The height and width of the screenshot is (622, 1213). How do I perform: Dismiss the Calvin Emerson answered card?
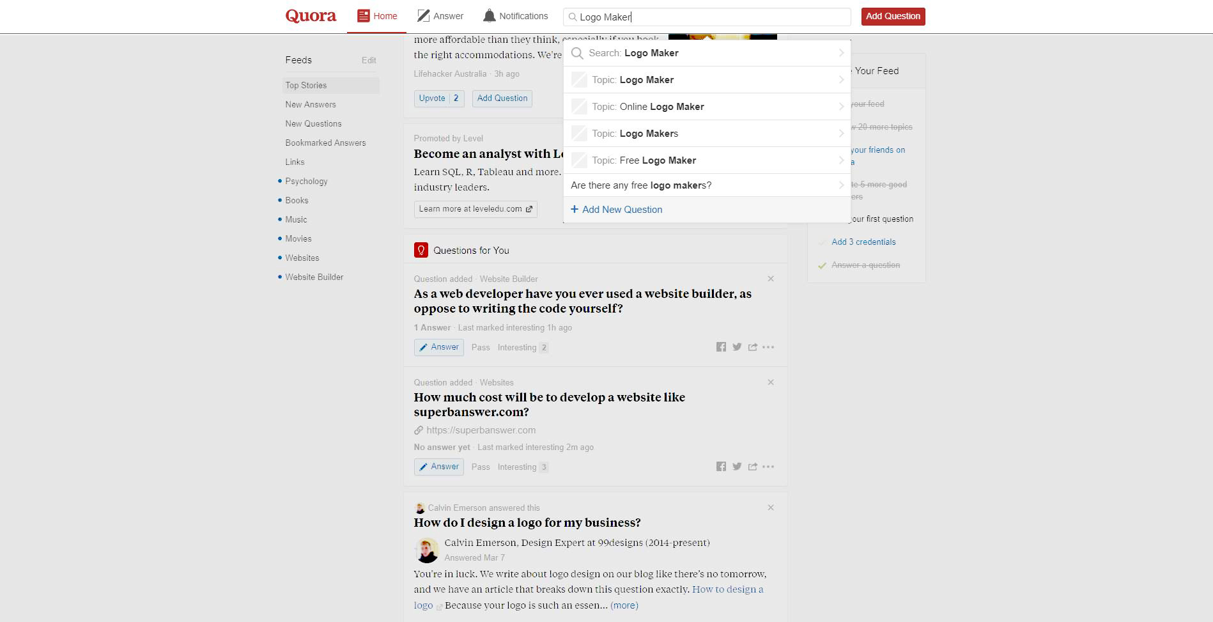click(771, 508)
